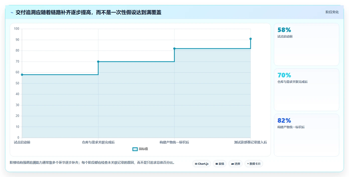Toggle the 指标值 legend color box
This screenshot has width=349, height=177.
click(135, 149)
